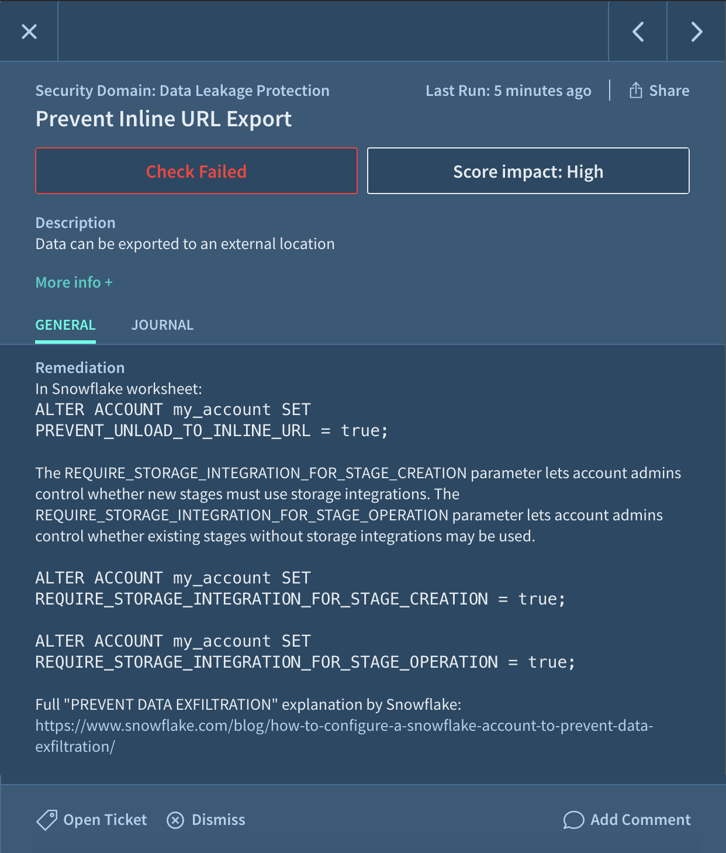The image size is (726, 853).
Task: Click the Open Ticket tag icon
Action: coord(47,820)
